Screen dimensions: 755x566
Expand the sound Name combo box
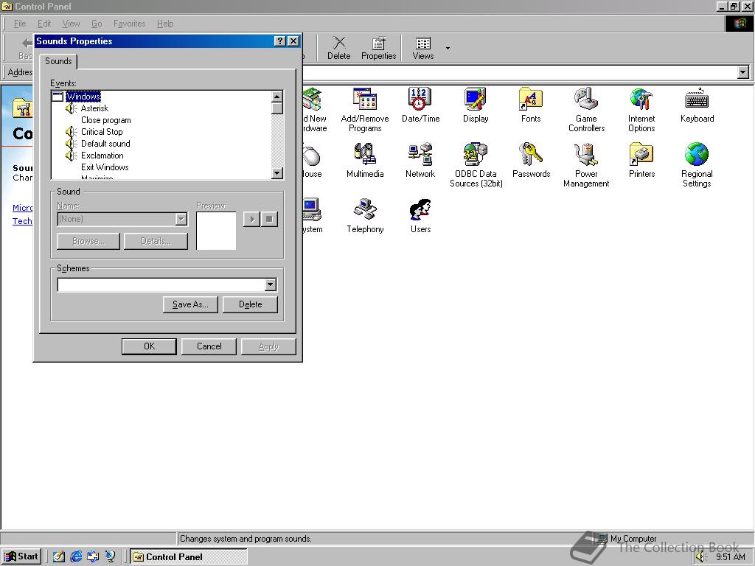click(x=181, y=219)
